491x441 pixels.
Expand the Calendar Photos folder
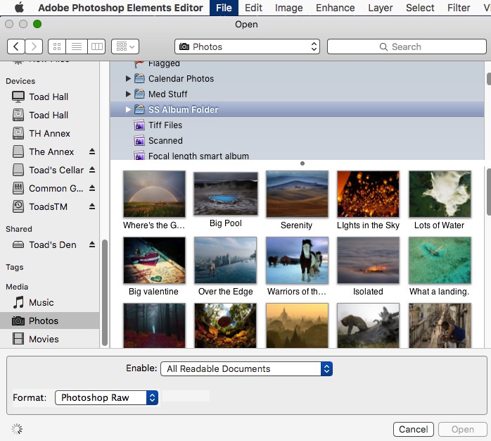coord(129,79)
